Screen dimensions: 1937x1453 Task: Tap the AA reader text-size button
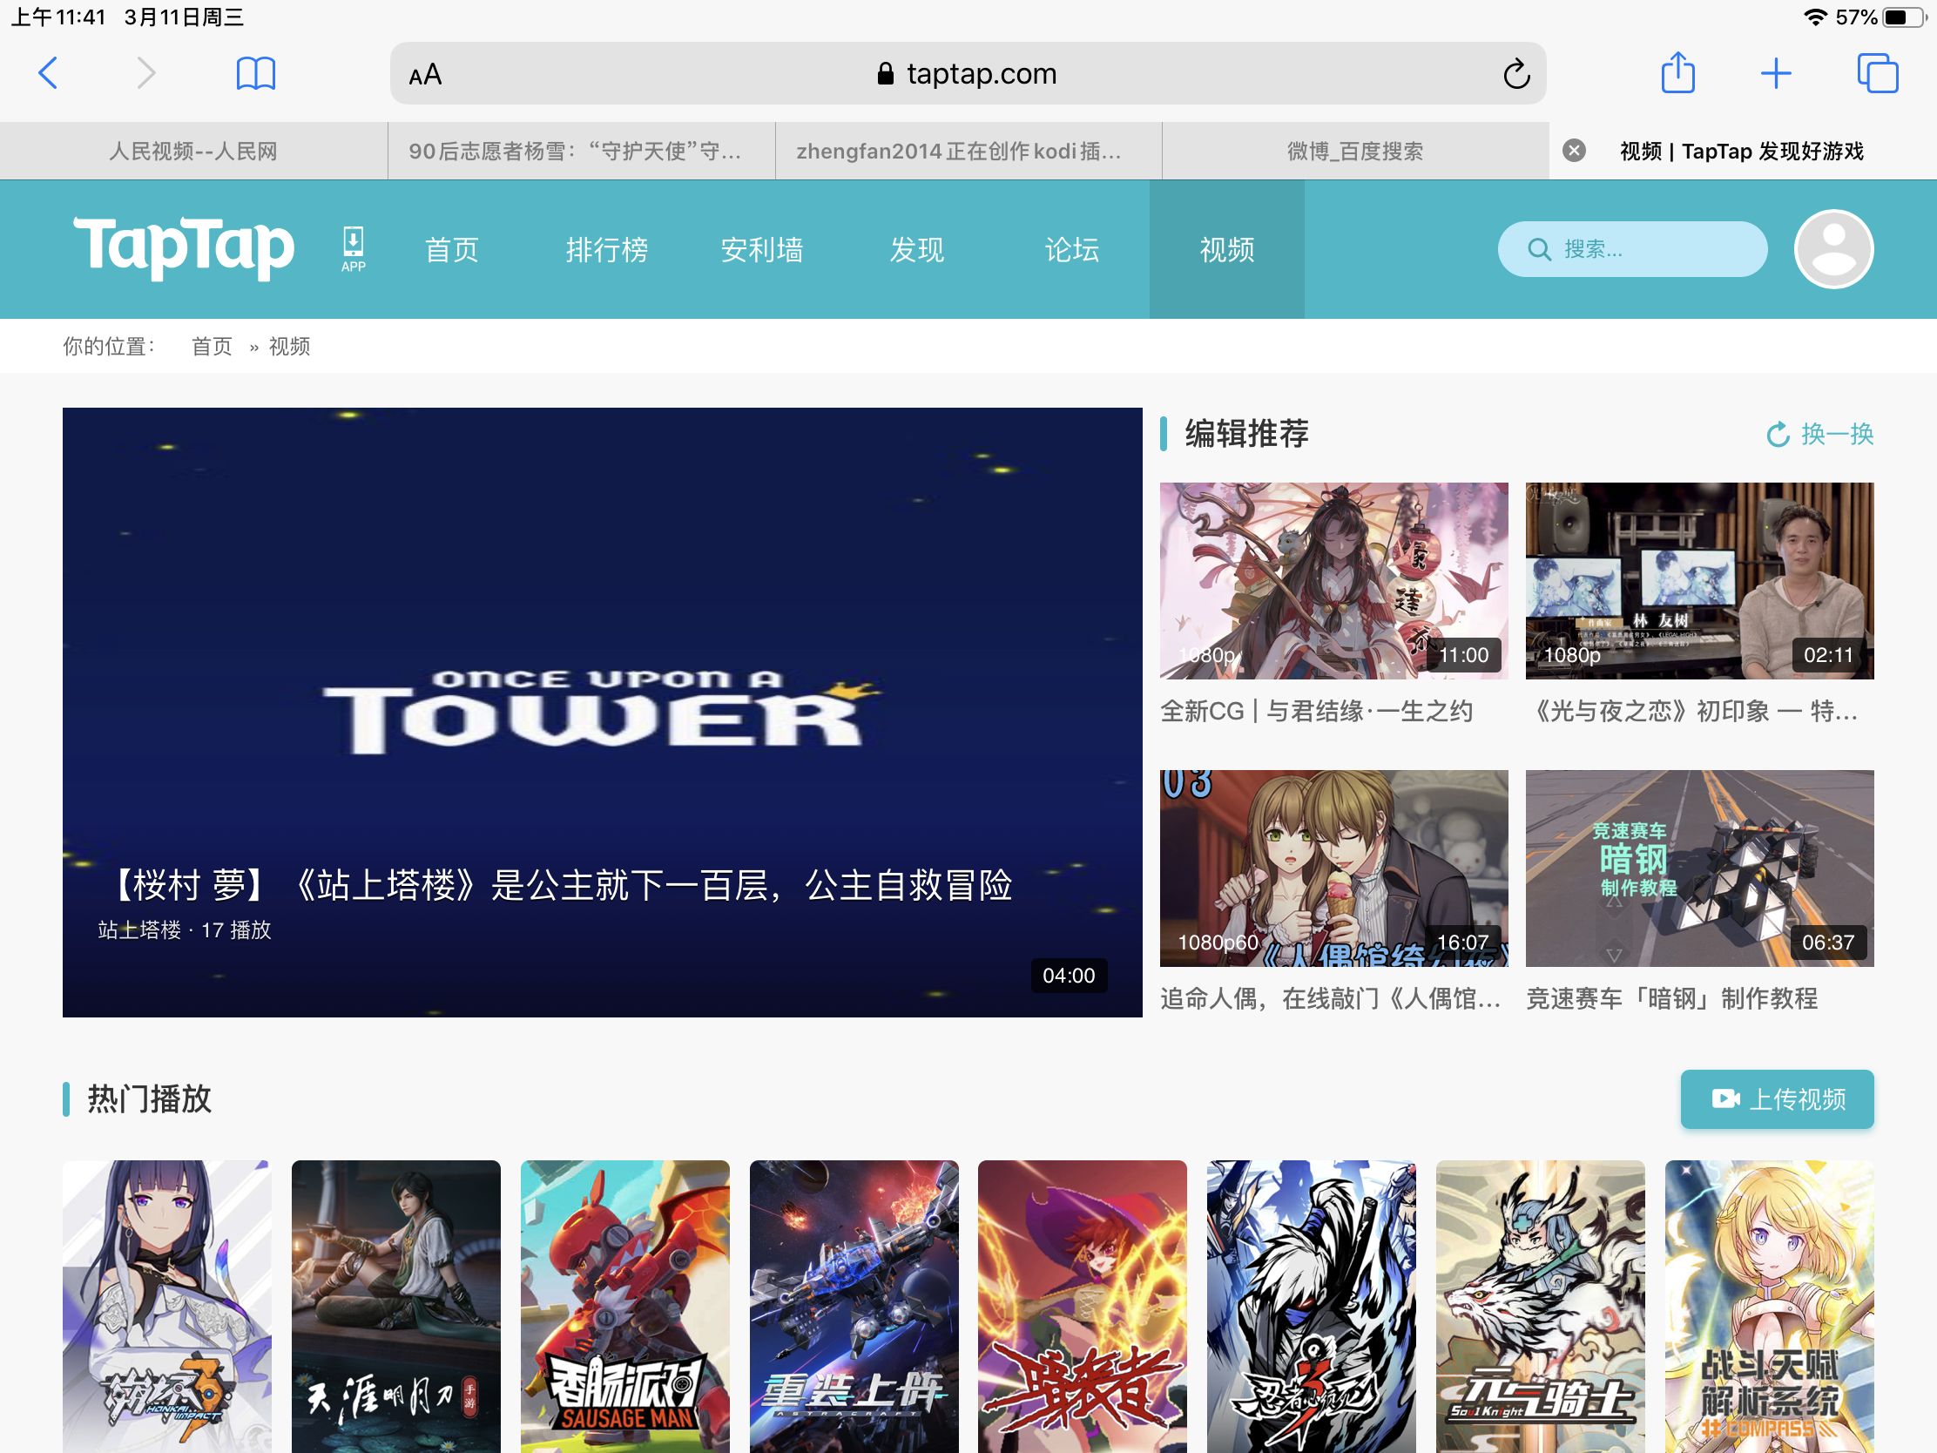[425, 74]
